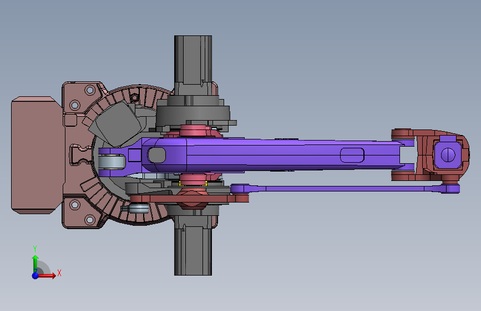Select the yellow-outlined part below the arm pivot
The height and width of the screenshot is (311, 481).
pos(193,183)
